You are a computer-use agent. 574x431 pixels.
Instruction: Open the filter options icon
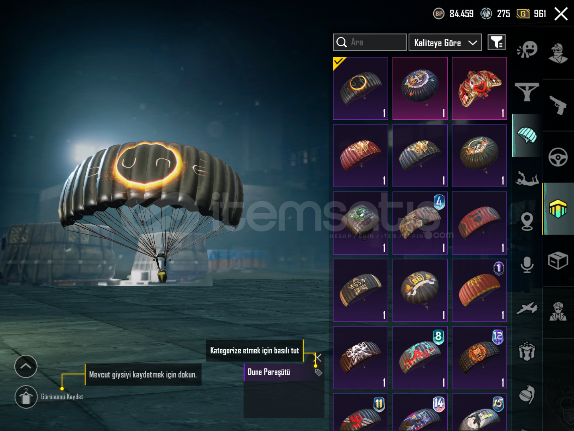click(497, 42)
